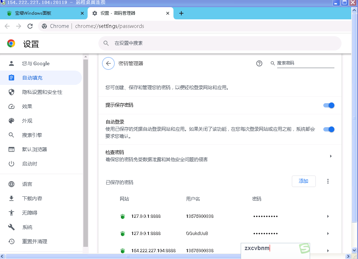Click the username GGukdUuB
This screenshot has width=358, height=259.
click(x=197, y=234)
